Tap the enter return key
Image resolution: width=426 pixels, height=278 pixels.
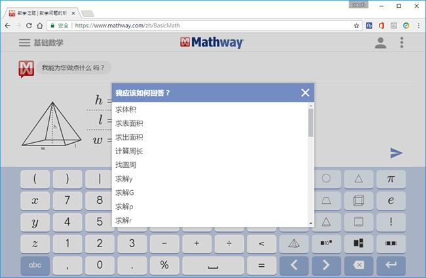(x=391, y=266)
